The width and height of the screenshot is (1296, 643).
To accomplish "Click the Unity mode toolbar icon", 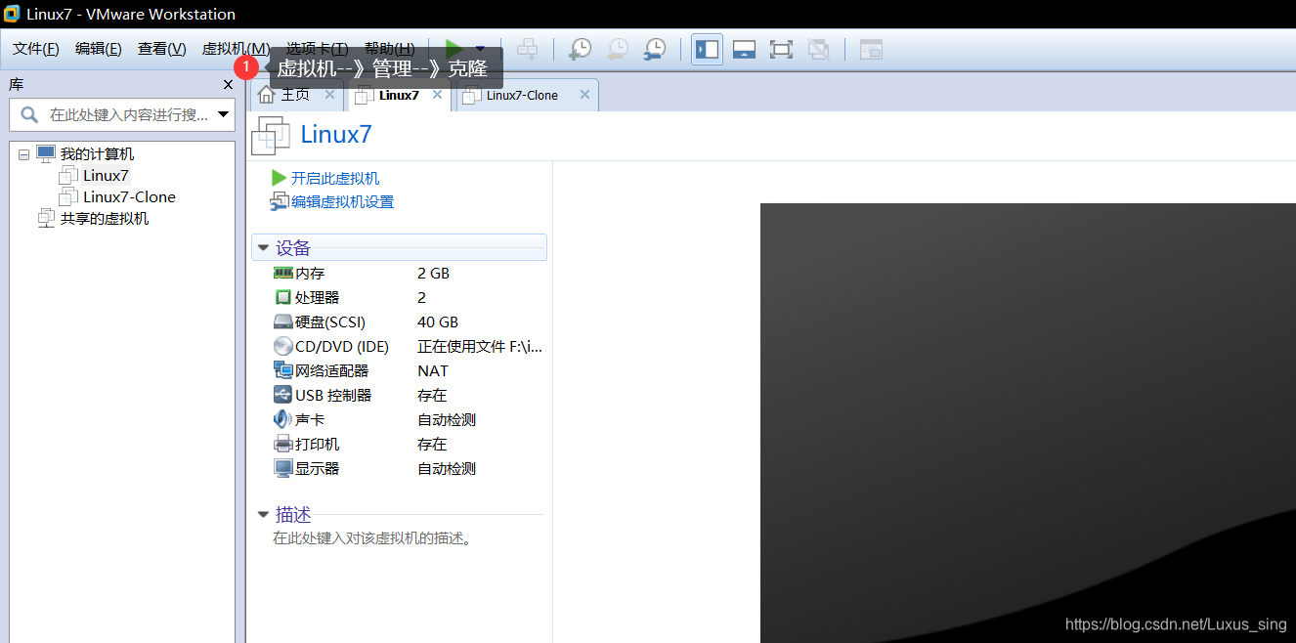I will click(819, 49).
